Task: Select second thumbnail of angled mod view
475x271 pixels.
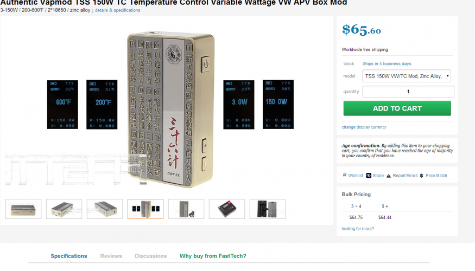Action: click(x=64, y=209)
